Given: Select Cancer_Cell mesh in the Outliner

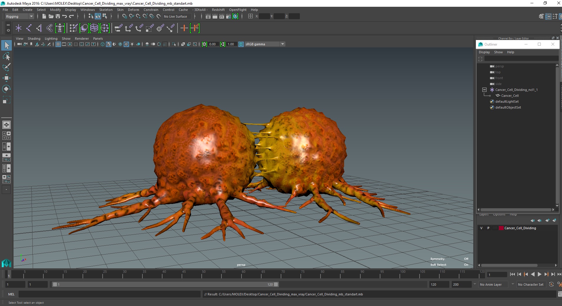Looking at the screenshot, I should 510,96.
